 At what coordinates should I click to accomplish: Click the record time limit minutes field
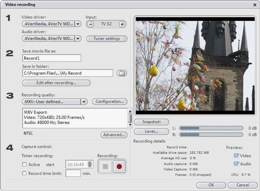click(x=73, y=173)
